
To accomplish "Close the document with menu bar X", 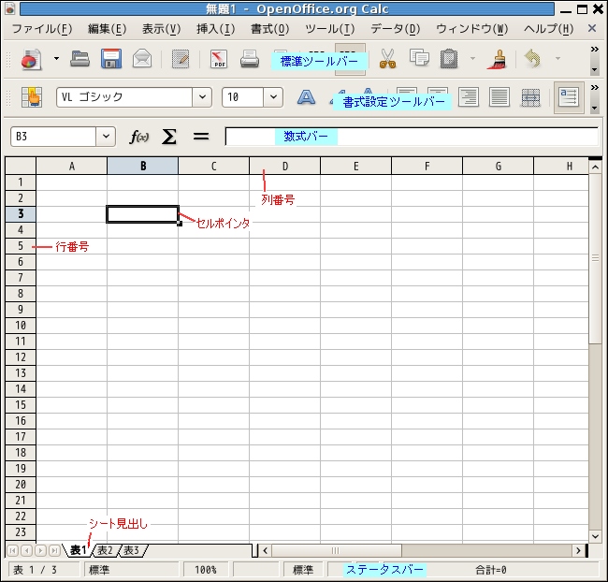I will [x=592, y=28].
